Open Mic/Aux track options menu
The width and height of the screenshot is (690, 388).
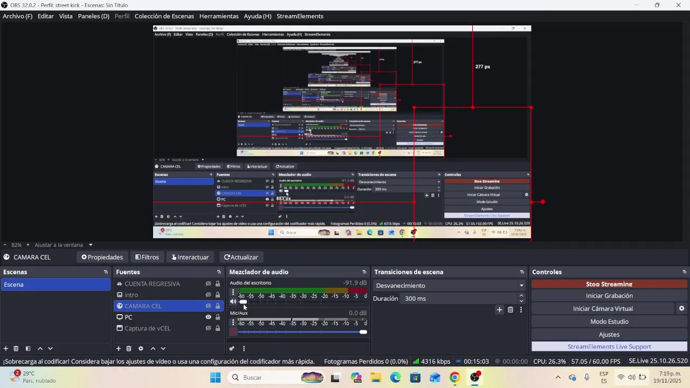(233, 323)
